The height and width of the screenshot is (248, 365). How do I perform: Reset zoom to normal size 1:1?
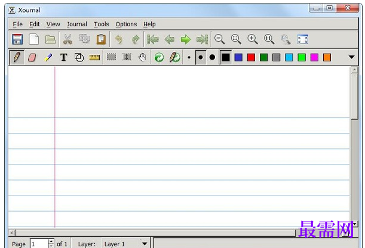coord(269,39)
